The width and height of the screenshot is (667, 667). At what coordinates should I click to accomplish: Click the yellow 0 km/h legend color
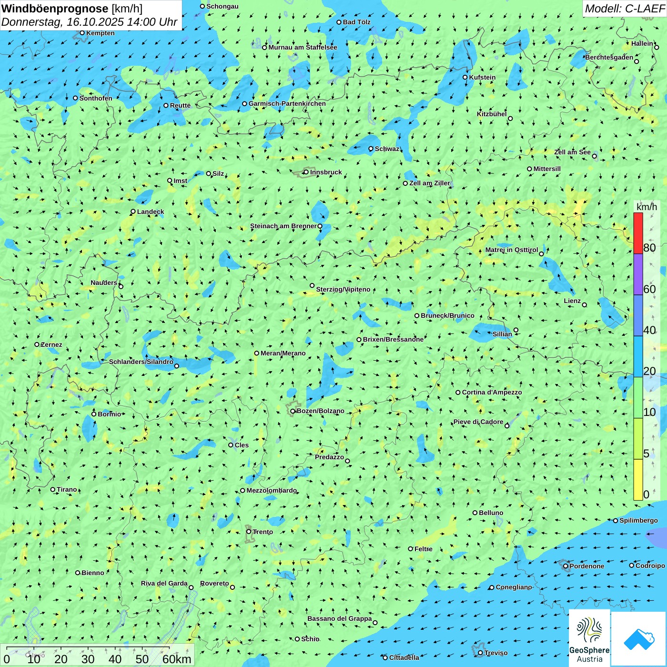(638, 480)
